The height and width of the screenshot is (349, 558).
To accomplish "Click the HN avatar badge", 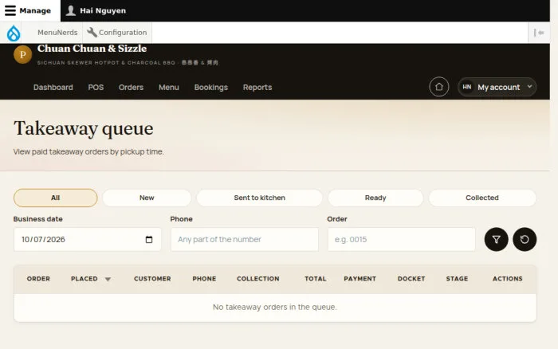I will point(466,87).
